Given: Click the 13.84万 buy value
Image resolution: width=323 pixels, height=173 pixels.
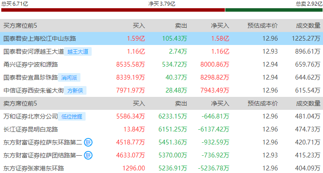Looking at the screenshot, I should [x=134, y=129].
